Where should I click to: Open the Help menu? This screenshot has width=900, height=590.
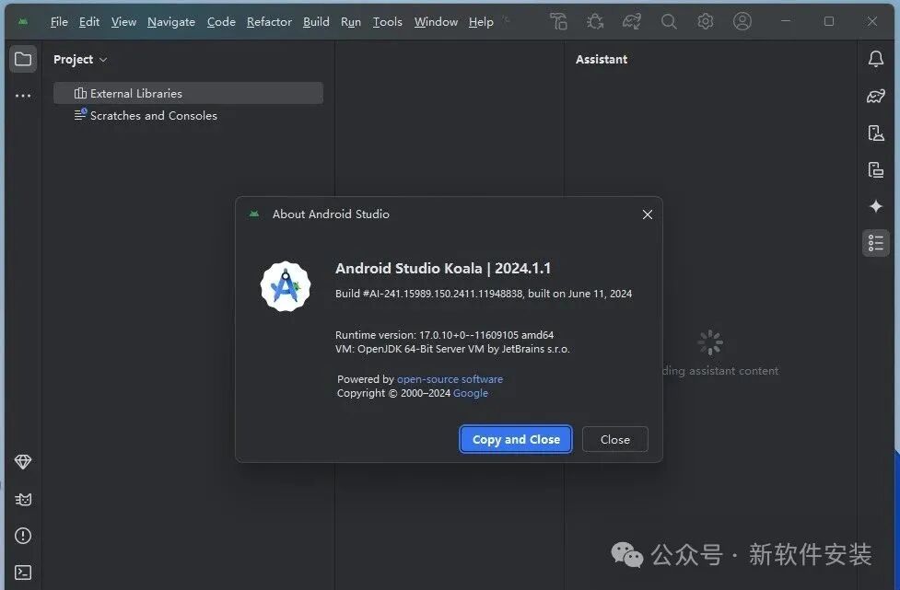click(x=481, y=22)
